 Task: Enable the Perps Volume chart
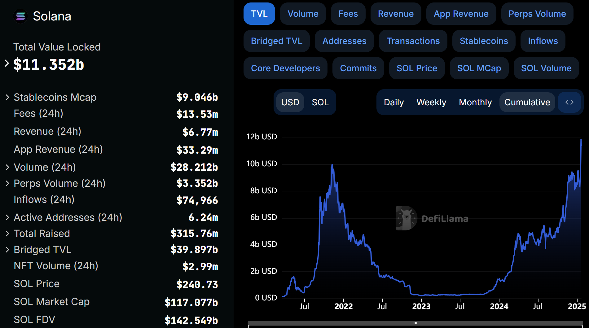click(537, 14)
